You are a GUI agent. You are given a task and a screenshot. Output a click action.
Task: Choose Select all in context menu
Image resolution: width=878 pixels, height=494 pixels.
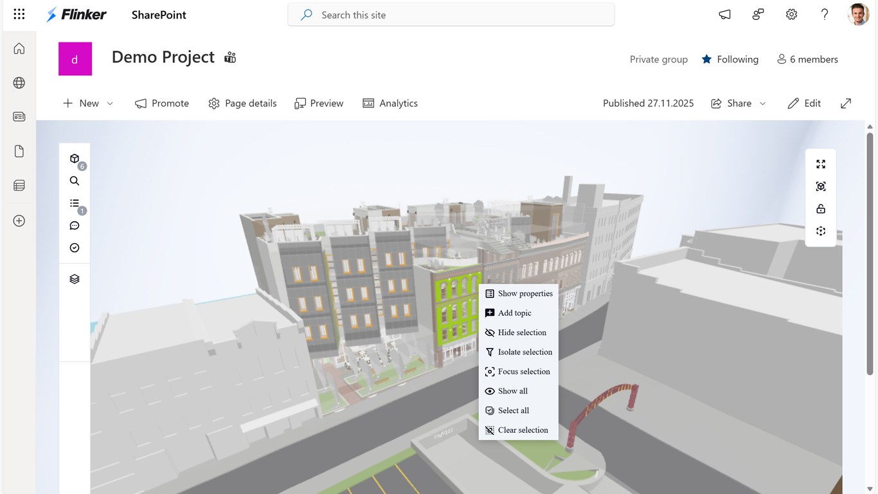pyautogui.click(x=519, y=410)
